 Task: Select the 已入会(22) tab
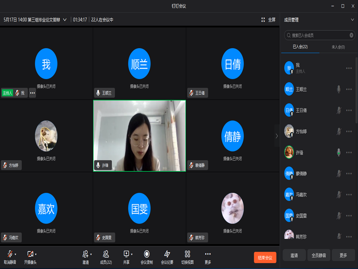pyautogui.click(x=300, y=47)
